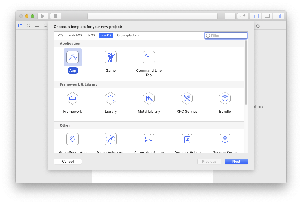Select the Command Line Tool template
Viewport: 302px width, 204px height.
(x=149, y=57)
